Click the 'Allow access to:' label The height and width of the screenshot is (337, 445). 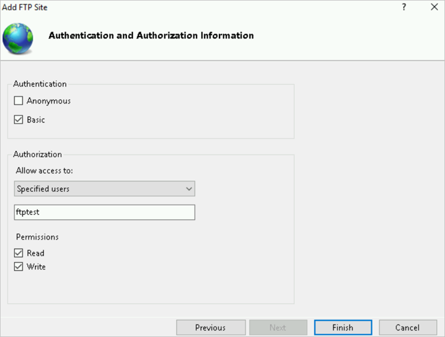(x=44, y=171)
